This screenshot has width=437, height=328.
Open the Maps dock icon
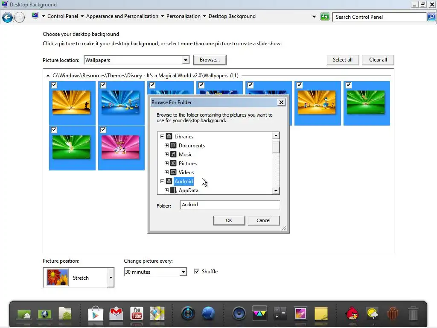click(x=157, y=313)
